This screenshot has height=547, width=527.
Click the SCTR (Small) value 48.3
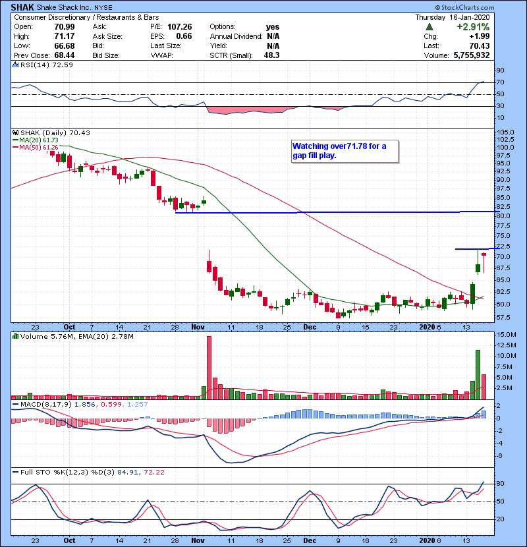(271, 55)
